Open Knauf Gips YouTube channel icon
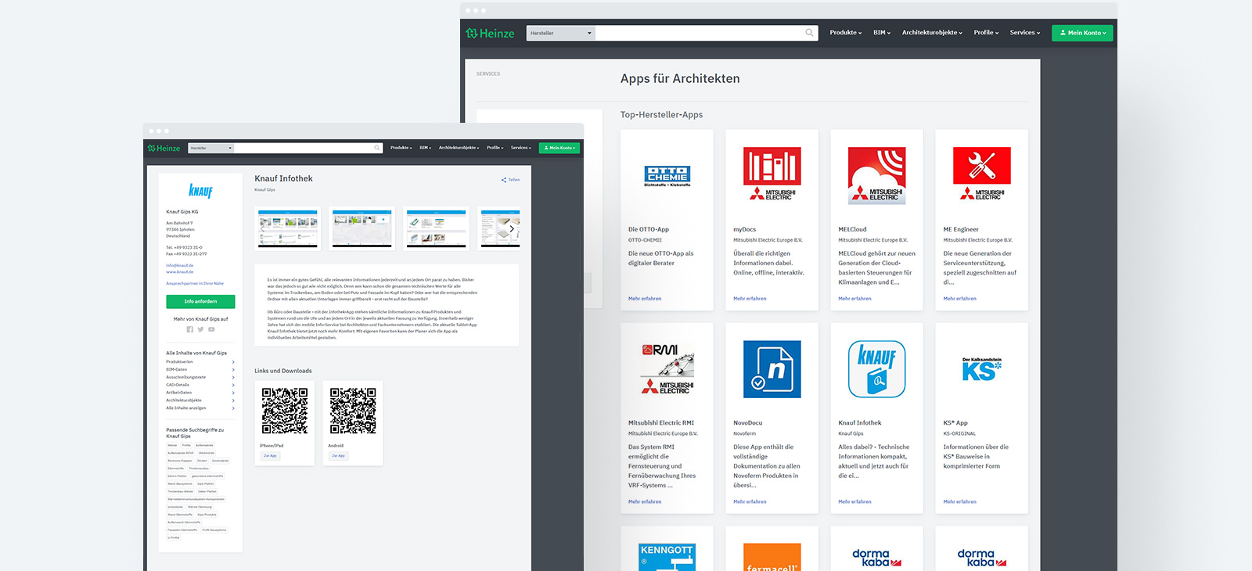This screenshot has width=1252, height=571. pyautogui.click(x=211, y=329)
